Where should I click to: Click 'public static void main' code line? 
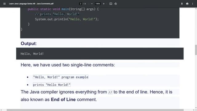(63, 9)
